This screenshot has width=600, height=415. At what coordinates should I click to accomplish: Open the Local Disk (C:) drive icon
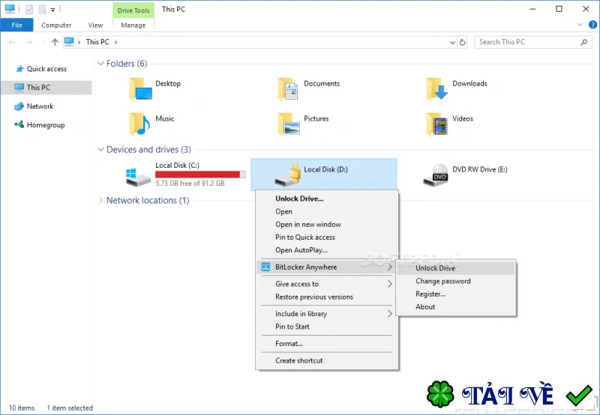click(x=138, y=177)
